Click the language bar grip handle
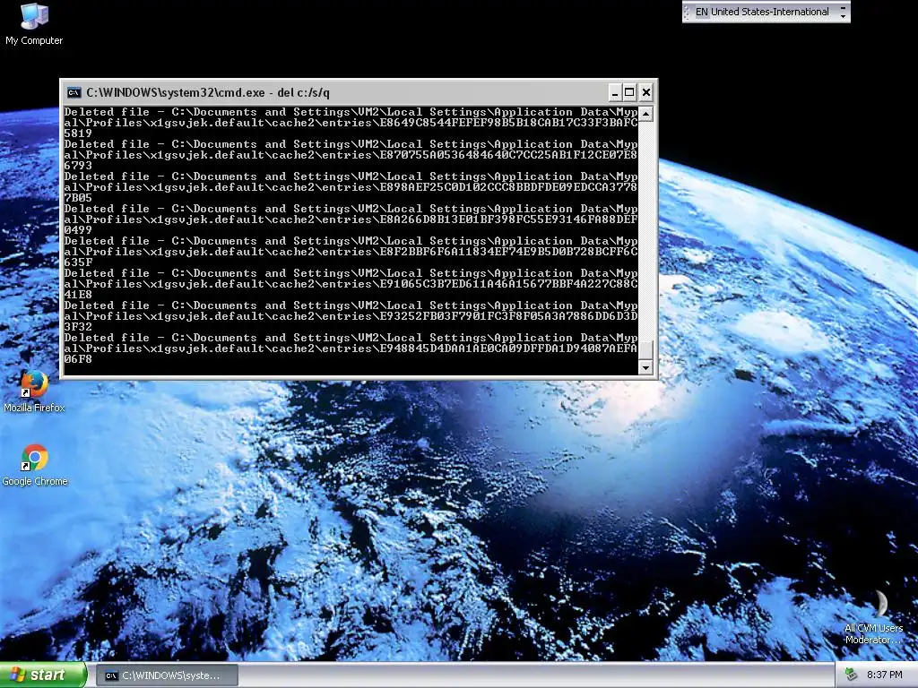 pyautogui.click(x=687, y=12)
